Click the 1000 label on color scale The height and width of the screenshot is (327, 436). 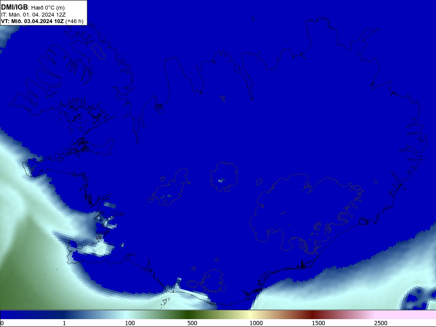[256, 323]
